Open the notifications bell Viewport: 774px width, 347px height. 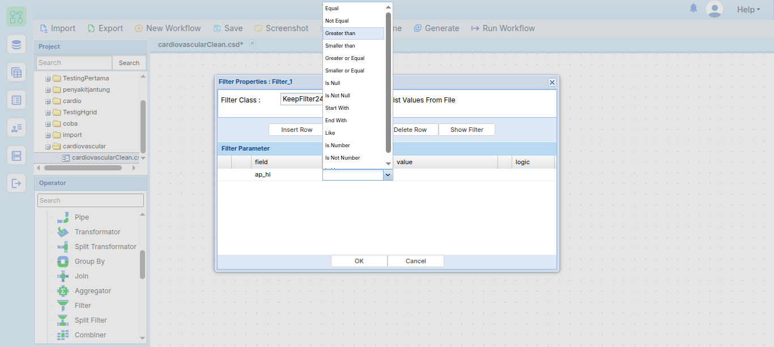point(694,8)
